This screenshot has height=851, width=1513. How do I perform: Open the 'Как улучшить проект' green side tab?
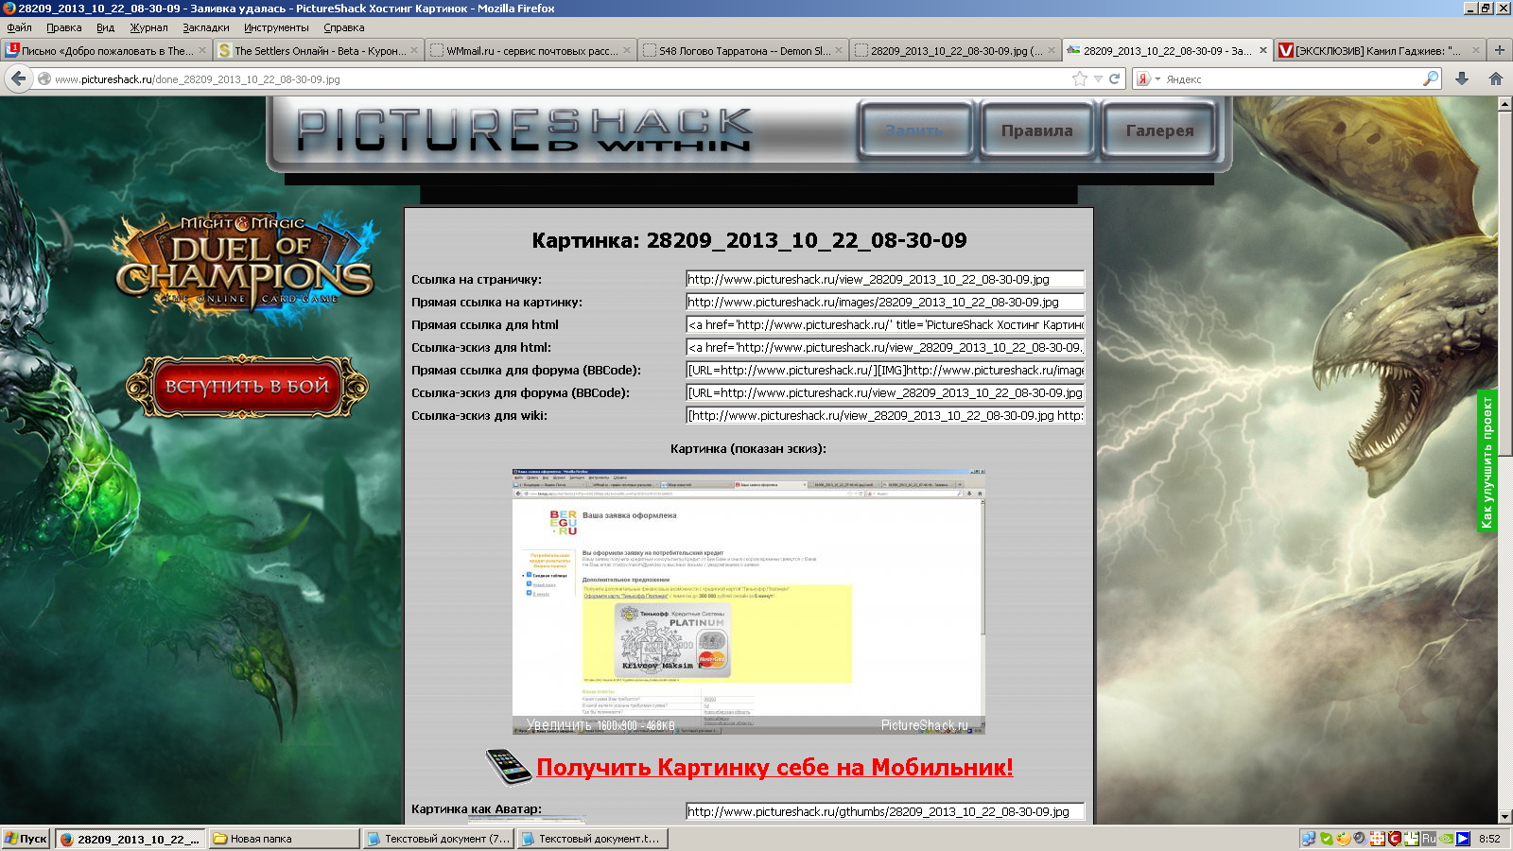(1487, 461)
